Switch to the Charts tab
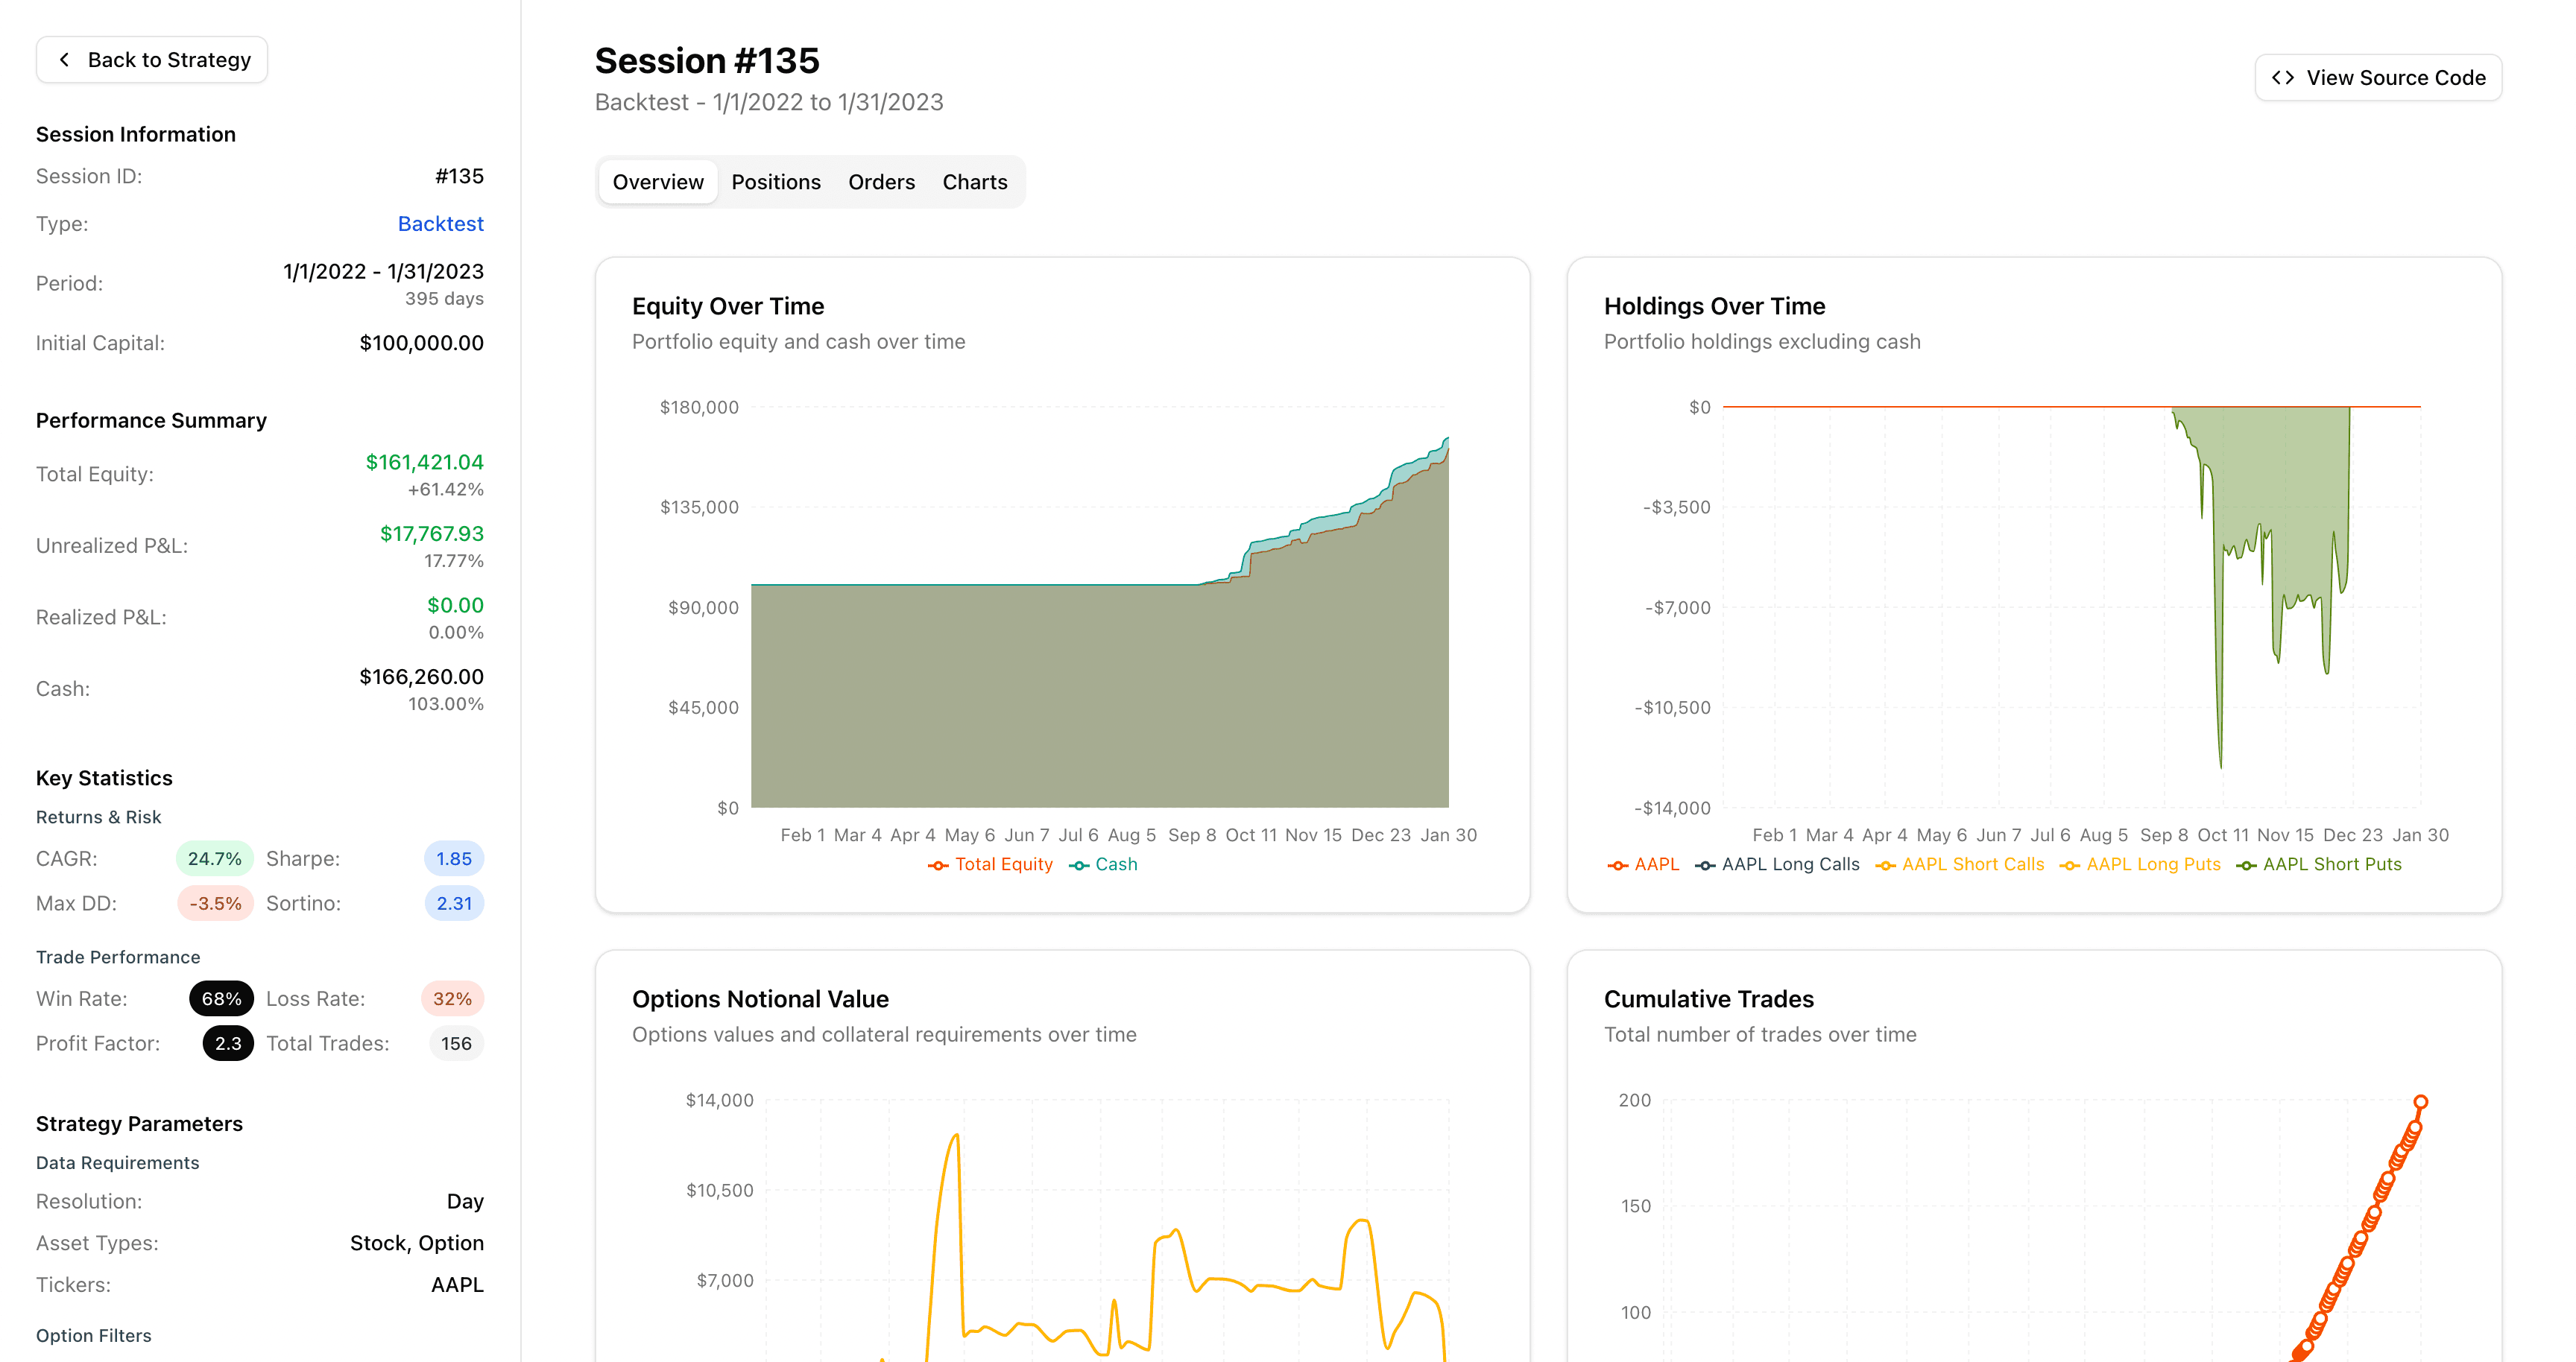The width and height of the screenshot is (2576, 1362). (974, 182)
